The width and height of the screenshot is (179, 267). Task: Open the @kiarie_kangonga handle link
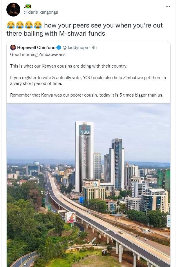pyautogui.click(x=41, y=12)
